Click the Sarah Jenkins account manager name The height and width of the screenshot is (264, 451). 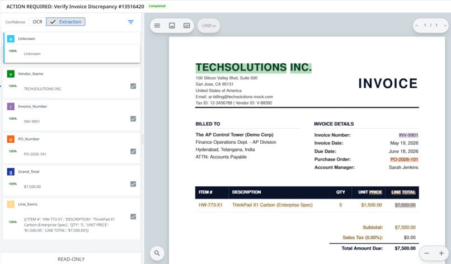403,167
